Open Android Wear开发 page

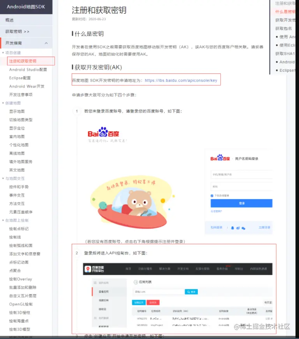[x=27, y=86]
